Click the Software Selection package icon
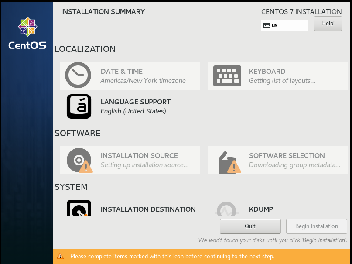Screen dimensions: 352x264 point(229,162)
